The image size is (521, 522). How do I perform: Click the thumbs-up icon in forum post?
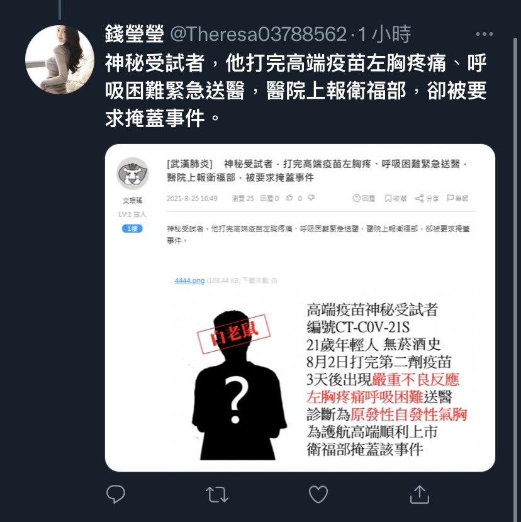pos(289,198)
